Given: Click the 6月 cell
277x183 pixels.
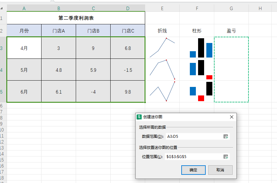Looking at the screenshot, I should pyautogui.click(x=24, y=92).
